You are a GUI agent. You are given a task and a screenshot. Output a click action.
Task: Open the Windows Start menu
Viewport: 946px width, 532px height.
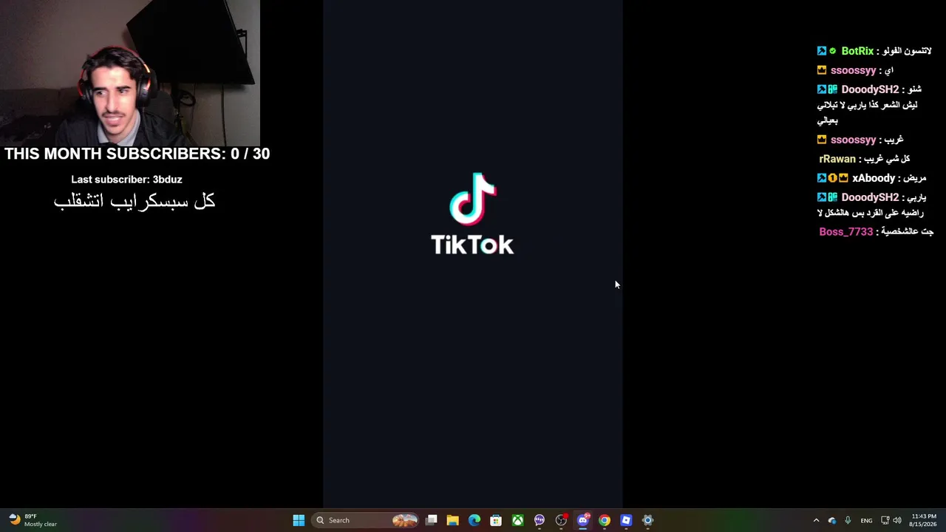299,520
